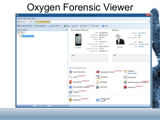Click Andrew's portrait photo
The image size is (160, 120).
click(120, 39)
